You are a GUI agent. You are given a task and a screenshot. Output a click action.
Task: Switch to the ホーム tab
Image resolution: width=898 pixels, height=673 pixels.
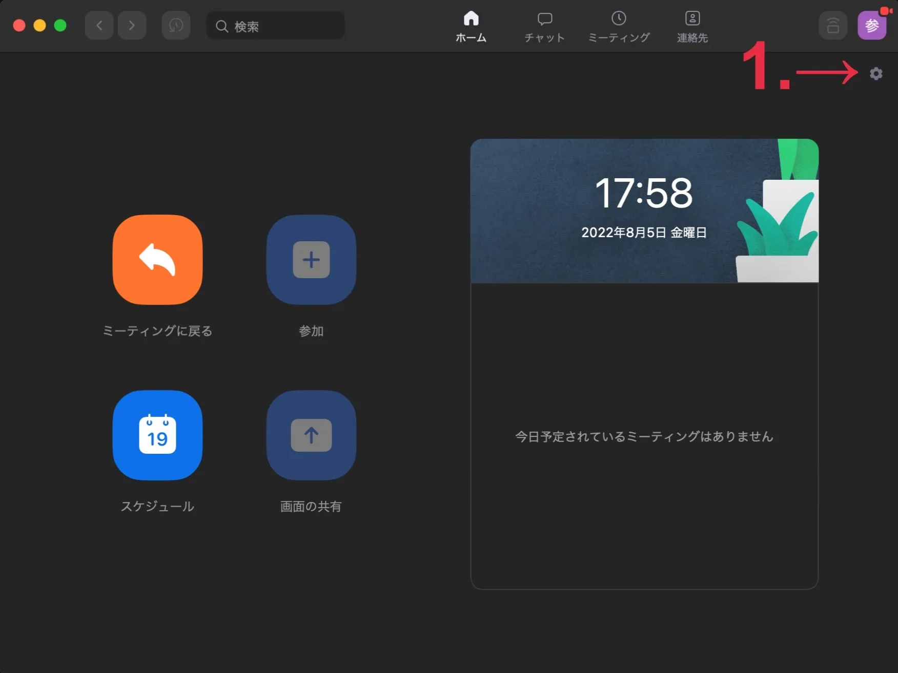coord(471,27)
